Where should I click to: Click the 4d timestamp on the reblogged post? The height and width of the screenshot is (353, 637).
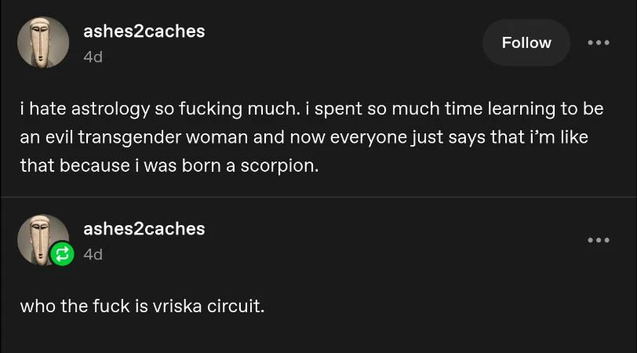click(x=93, y=254)
